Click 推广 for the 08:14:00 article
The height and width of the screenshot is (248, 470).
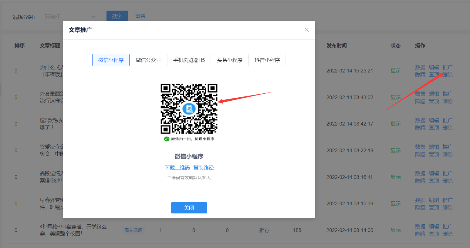pyautogui.click(x=448, y=226)
